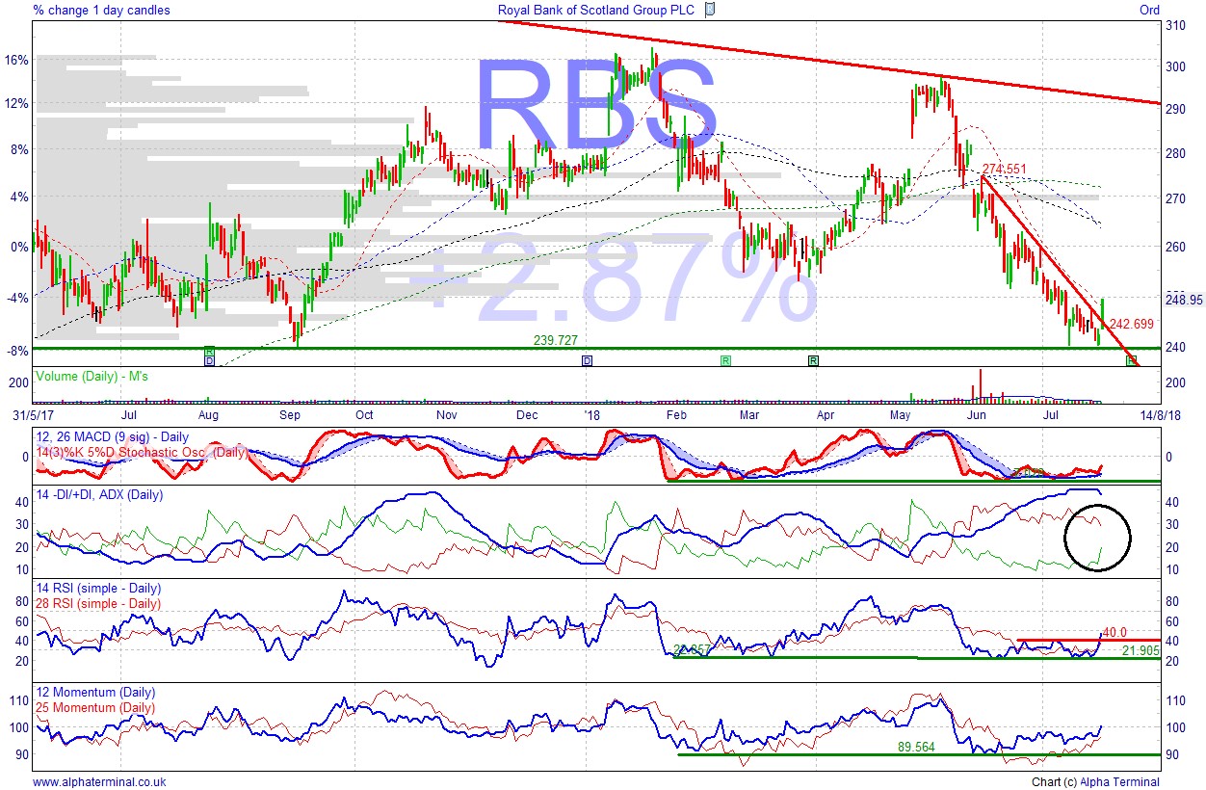This screenshot has width=1206, height=790.
Task: Click the 242.699 trendline value
Action: coord(1132,324)
